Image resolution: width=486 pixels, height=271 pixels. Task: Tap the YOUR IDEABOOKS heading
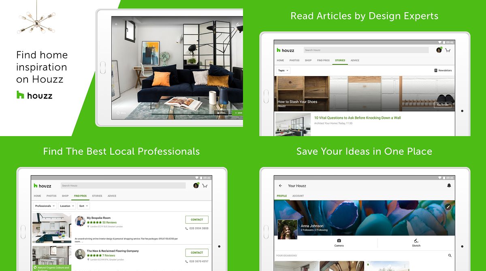286,256
